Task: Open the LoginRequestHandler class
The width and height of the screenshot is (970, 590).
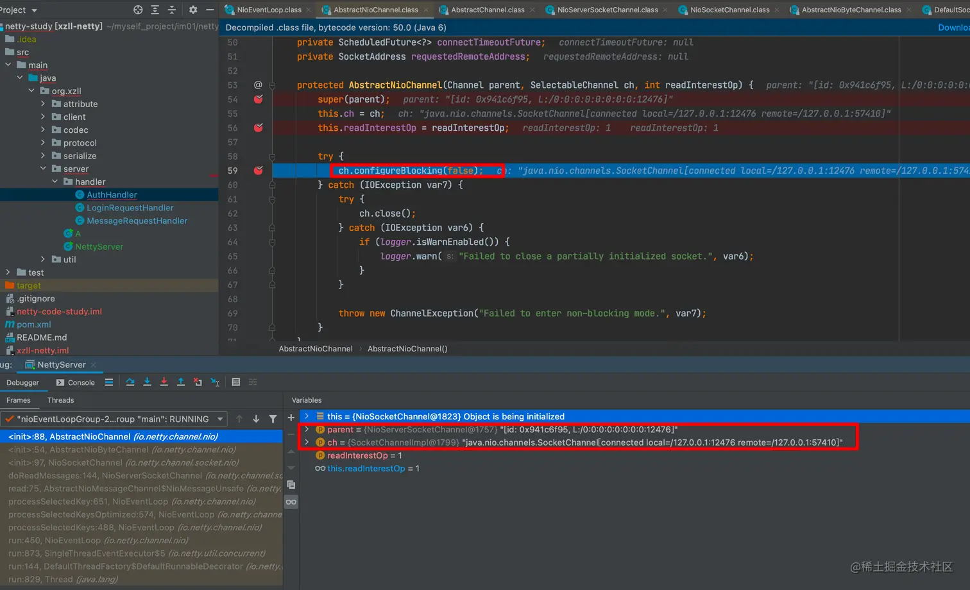Action: pyautogui.click(x=130, y=208)
